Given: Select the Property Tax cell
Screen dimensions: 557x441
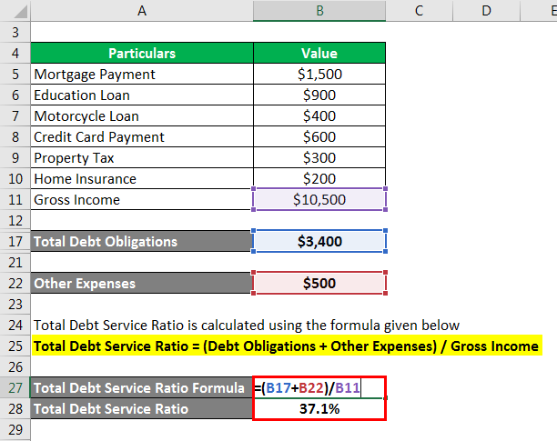Looking at the screenshot, I should tap(142, 158).
